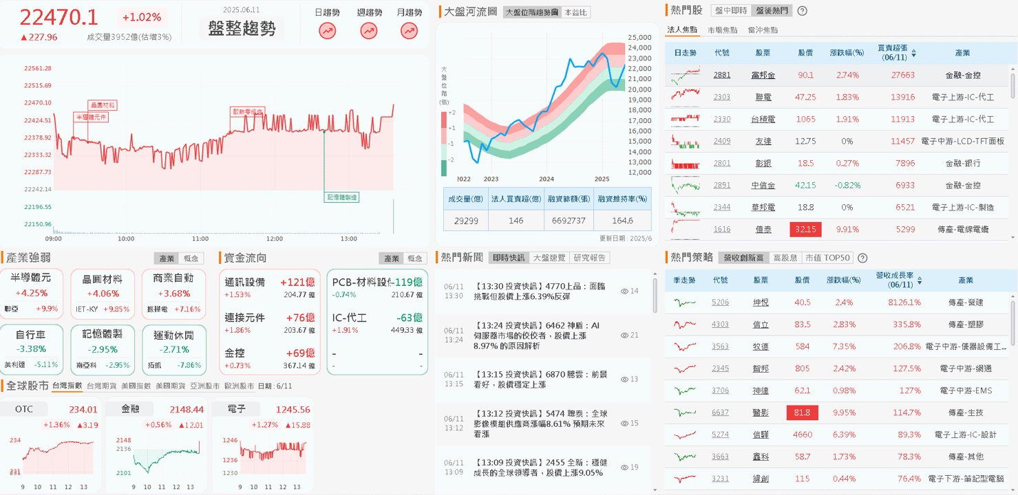Switch river chart to 本益比
This screenshot has width=1018, height=495.
(x=575, y=12)
